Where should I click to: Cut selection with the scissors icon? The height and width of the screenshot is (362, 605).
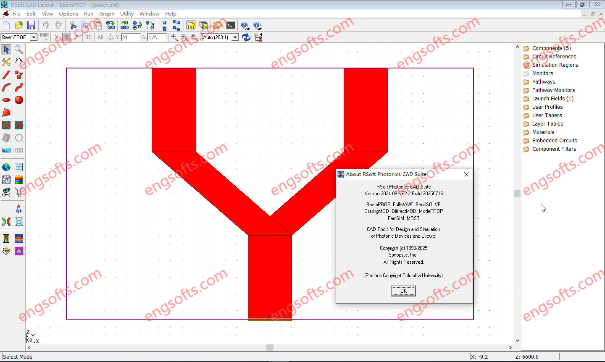pyautogui.click(x=73, y=25)
